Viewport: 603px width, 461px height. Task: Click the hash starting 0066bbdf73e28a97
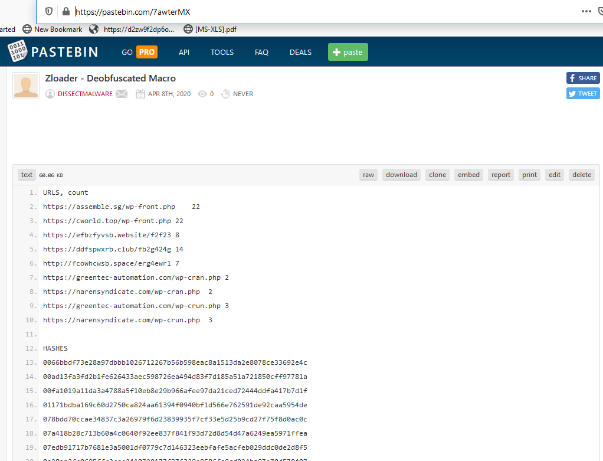click(175, 362)
